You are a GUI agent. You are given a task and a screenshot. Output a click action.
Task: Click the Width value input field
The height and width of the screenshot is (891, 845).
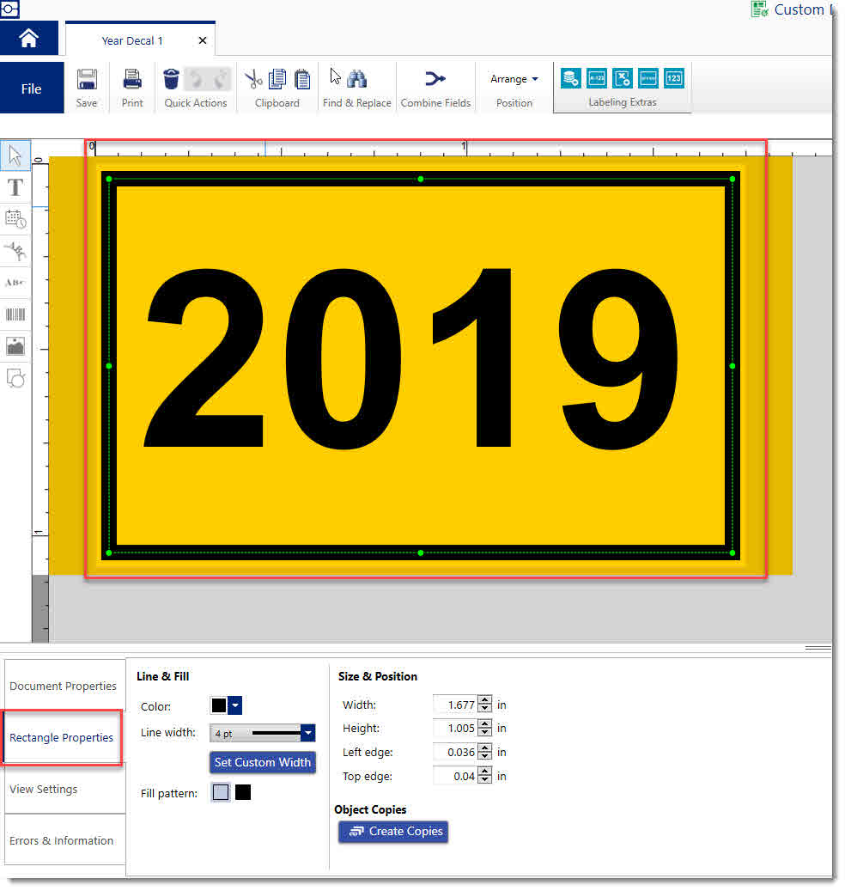[454, 705]
